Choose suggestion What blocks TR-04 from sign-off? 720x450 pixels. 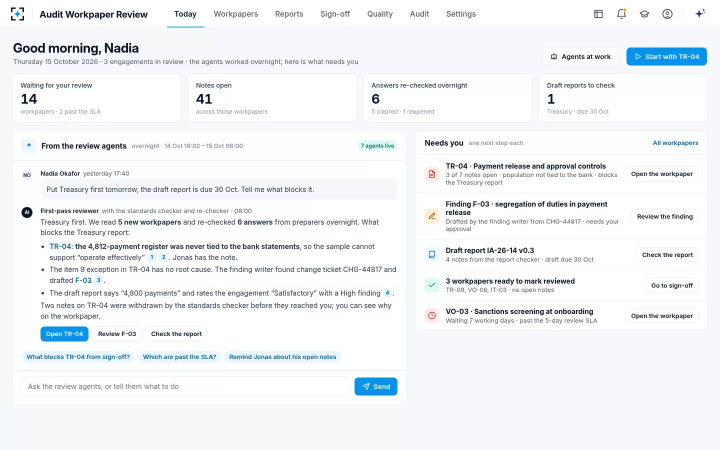pyautogui.click(x=78, y=357)
